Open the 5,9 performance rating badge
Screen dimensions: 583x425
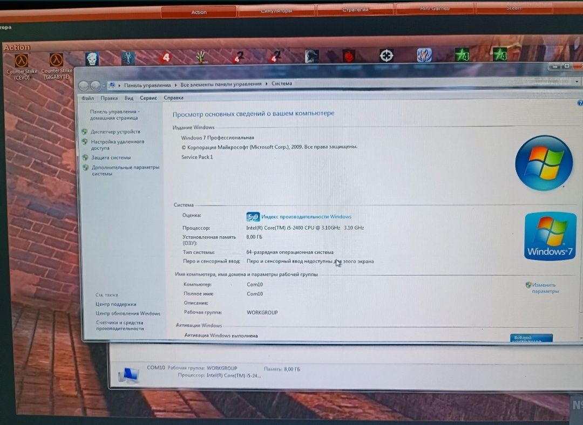pos(253,217)
